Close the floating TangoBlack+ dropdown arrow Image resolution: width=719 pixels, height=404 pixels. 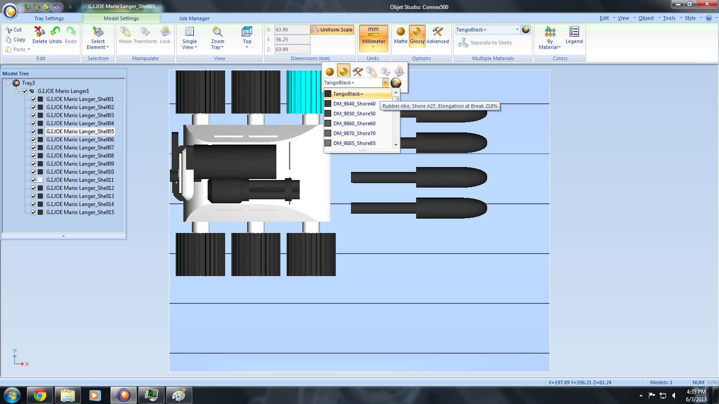[386, 83]
